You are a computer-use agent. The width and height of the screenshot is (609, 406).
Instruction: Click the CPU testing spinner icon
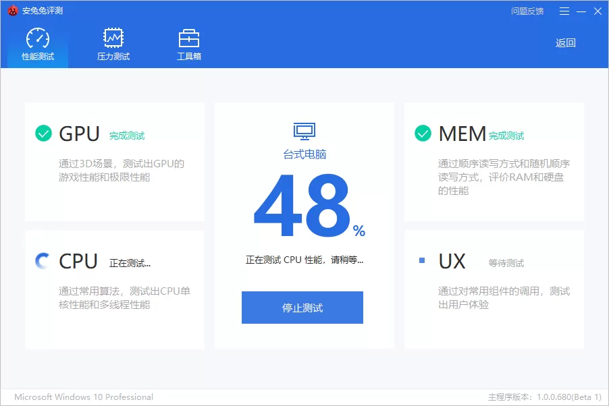tap(42, 260)
